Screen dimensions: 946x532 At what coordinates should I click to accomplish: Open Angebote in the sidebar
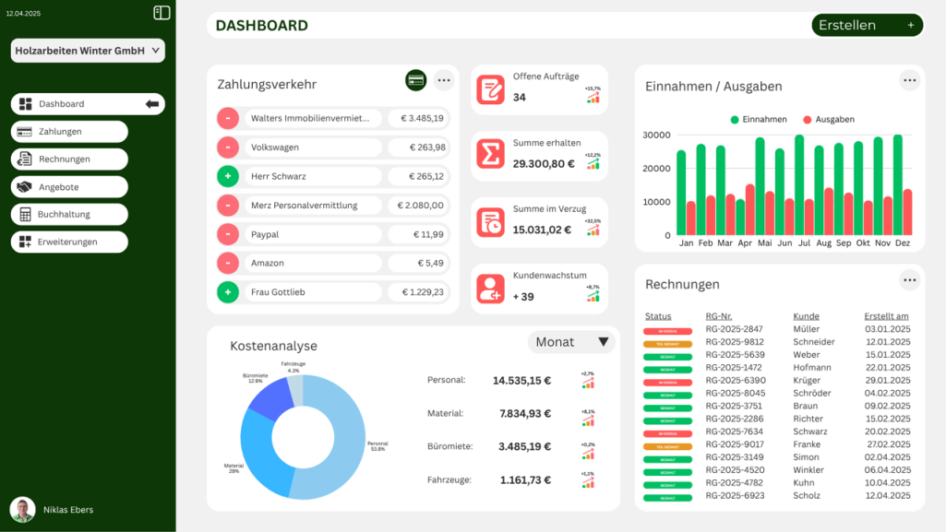point(69,187)
